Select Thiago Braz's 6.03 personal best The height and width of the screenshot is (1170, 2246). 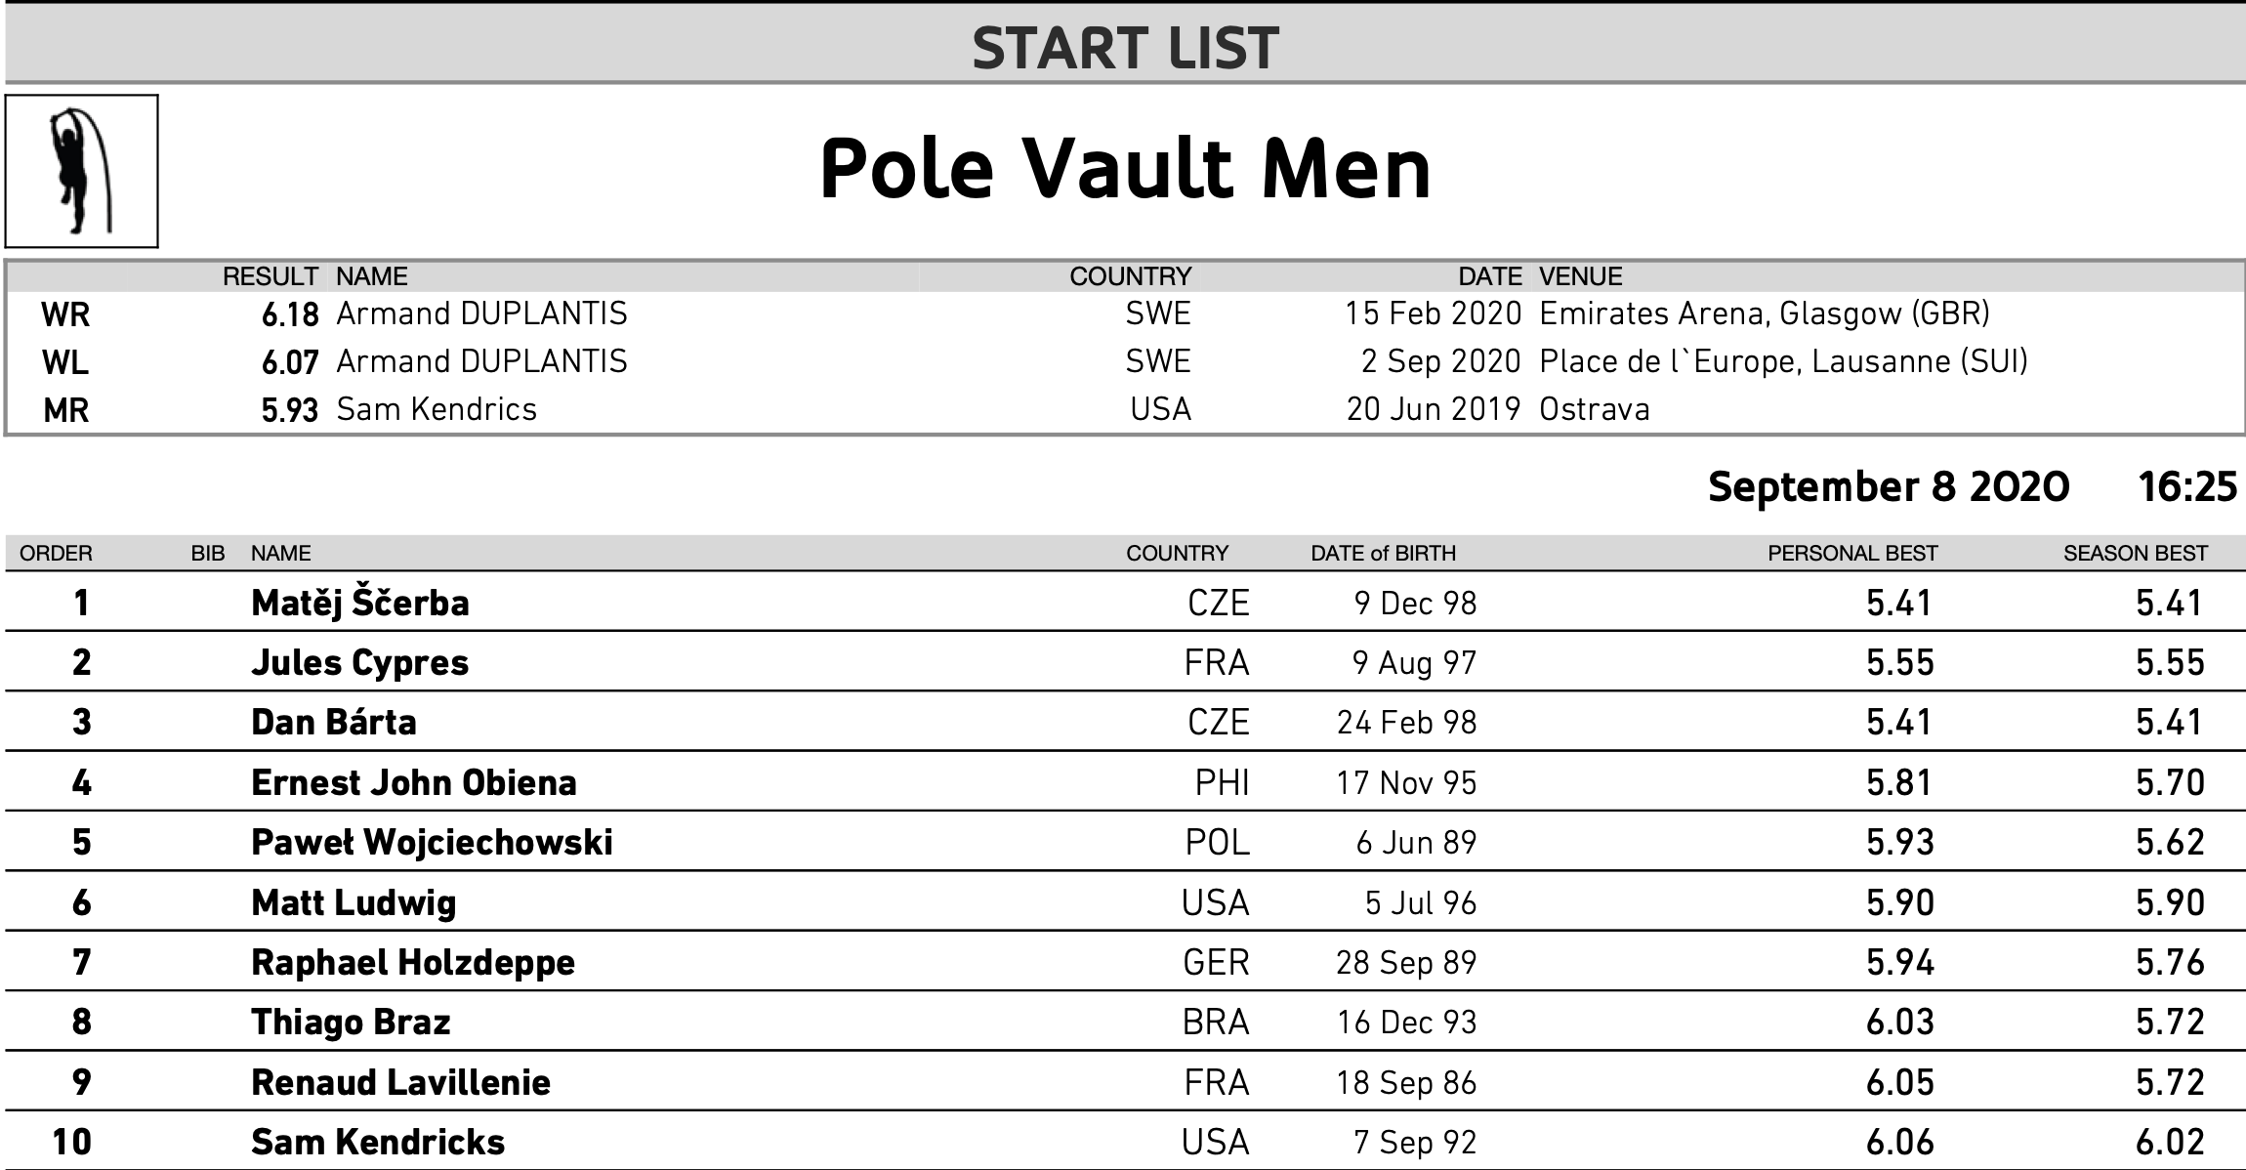(x=1900, y=1022)
